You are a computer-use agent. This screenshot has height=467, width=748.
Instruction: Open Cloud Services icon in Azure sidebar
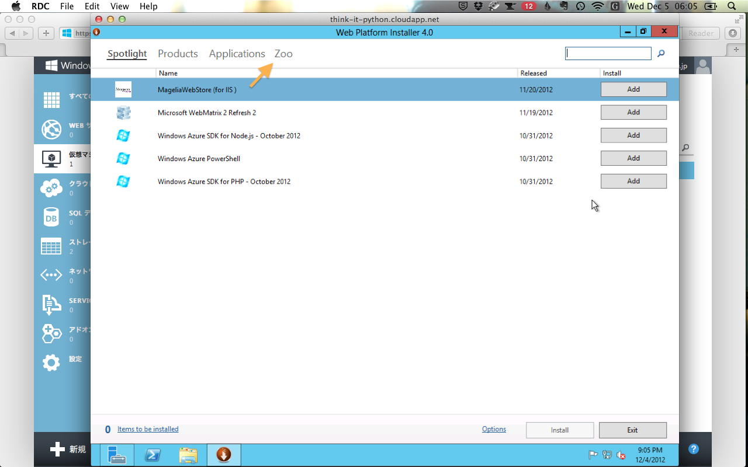click(51, 187)
